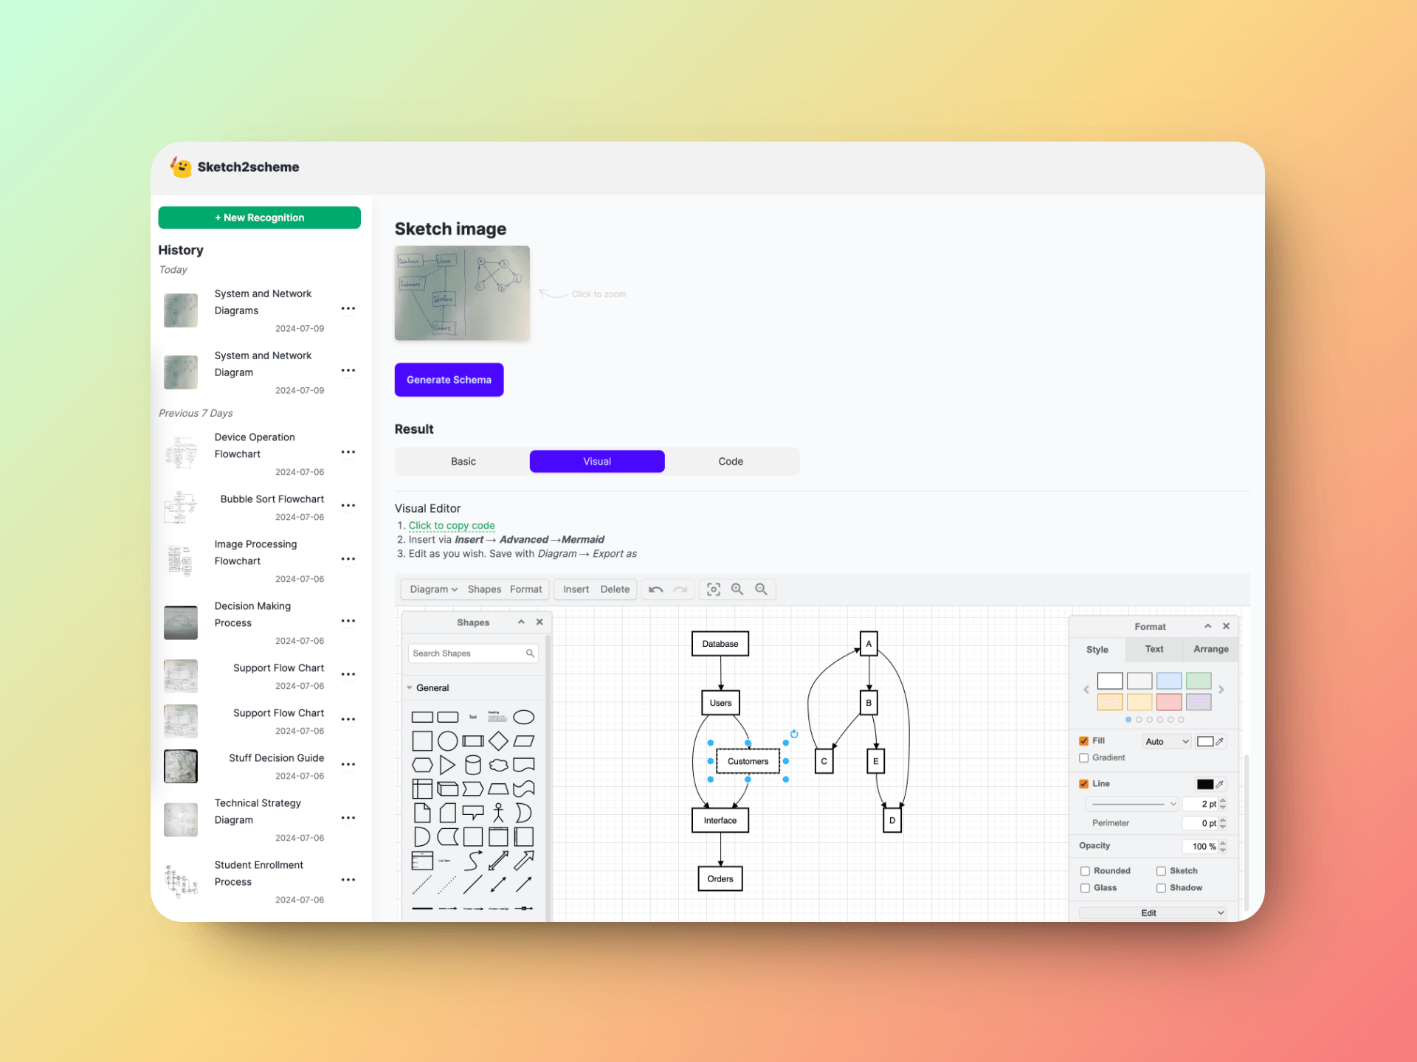Toggle the Gradient checkbox
Screen dimensions: 1417x1062
coord(1083,757)
